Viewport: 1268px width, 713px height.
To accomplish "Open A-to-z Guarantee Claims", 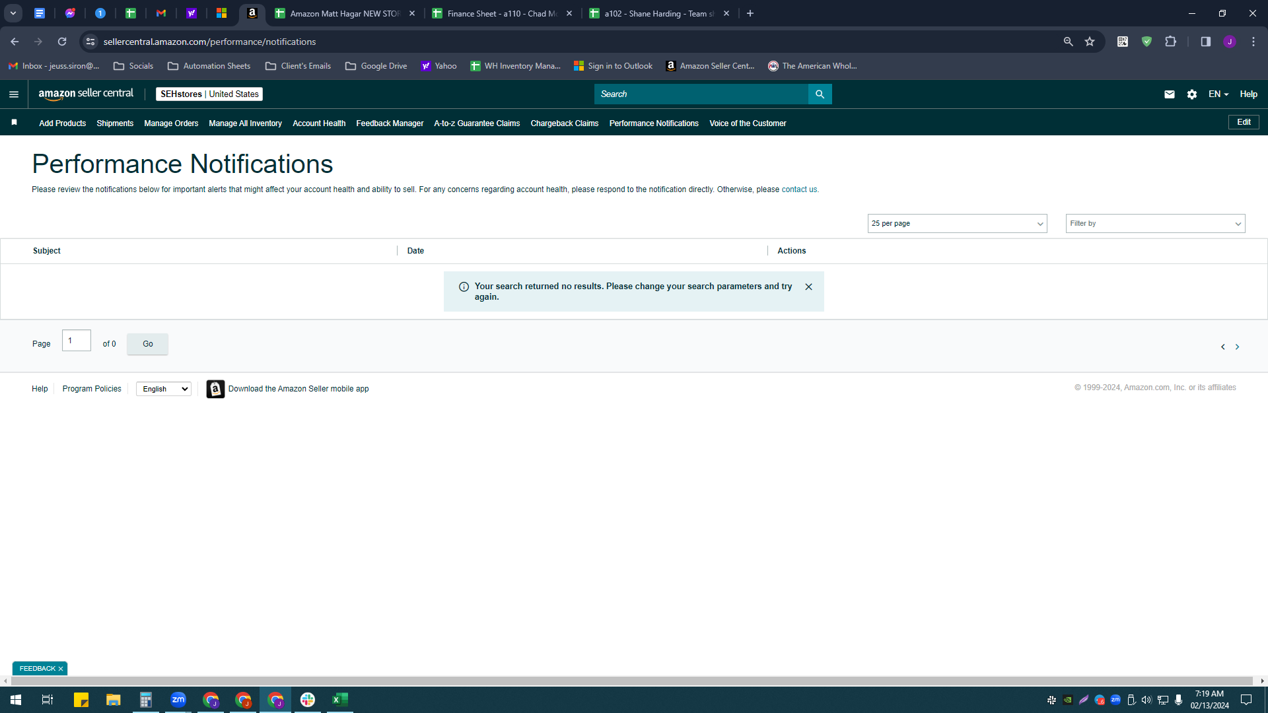I will pyautogui.click(x=477, y=123).
